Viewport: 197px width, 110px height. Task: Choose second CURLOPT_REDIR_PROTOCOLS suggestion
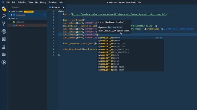(131, 52)
